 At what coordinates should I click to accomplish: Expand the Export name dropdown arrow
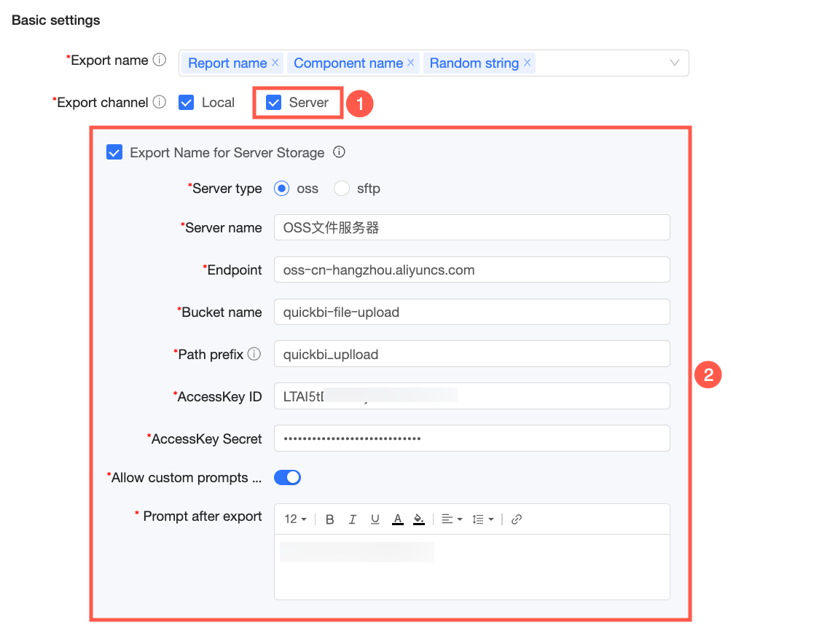click(x=675, y=63)
